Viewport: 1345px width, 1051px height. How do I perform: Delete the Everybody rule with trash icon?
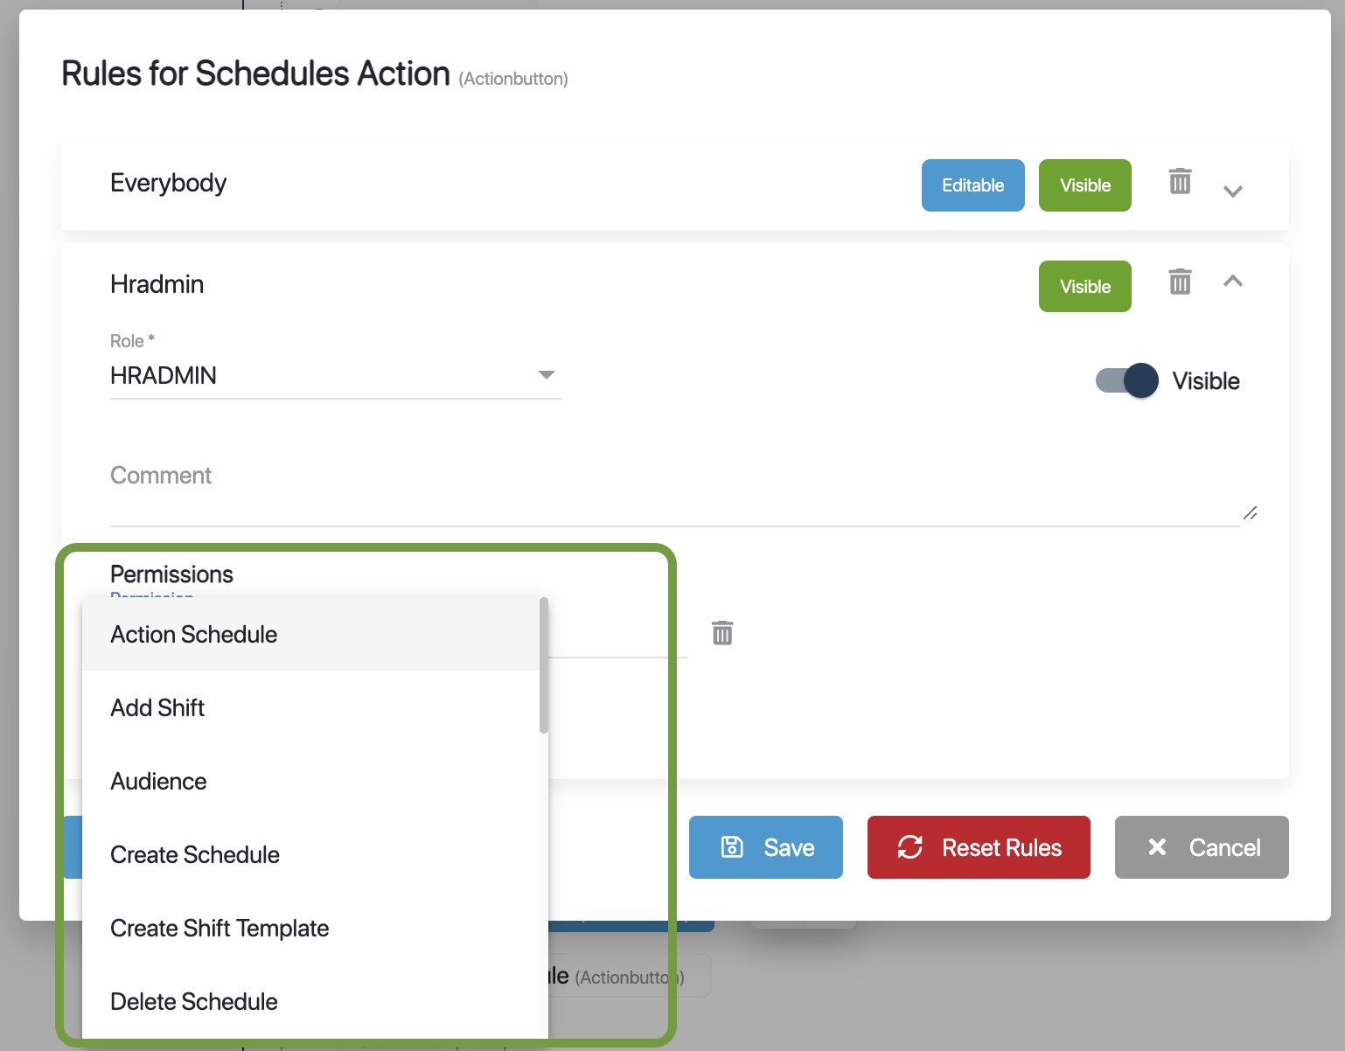click(1180, 182)
